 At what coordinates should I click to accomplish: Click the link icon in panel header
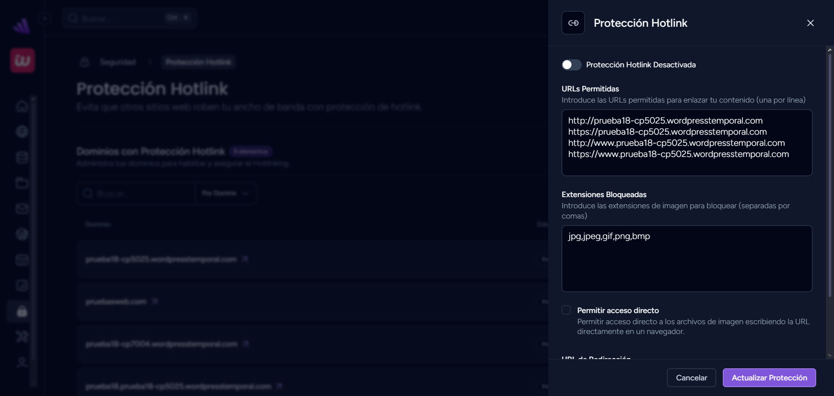tap(573, 23)
